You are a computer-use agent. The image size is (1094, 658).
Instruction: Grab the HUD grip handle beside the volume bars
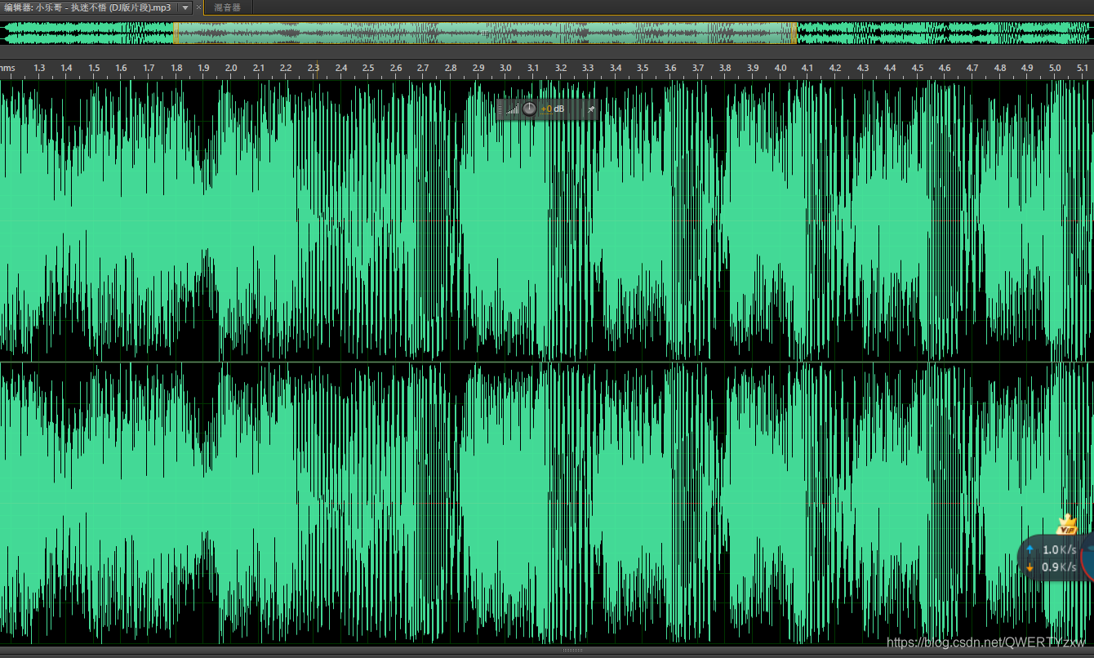click(500, 109)
